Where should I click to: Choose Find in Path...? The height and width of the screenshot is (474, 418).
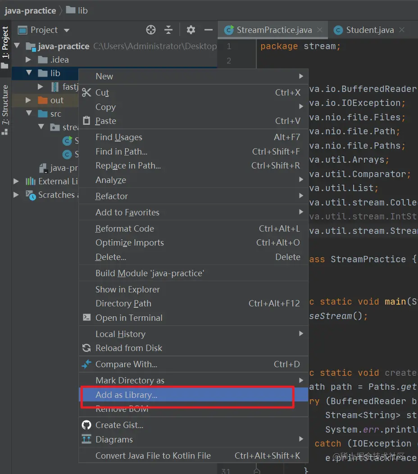click(193, 151)
